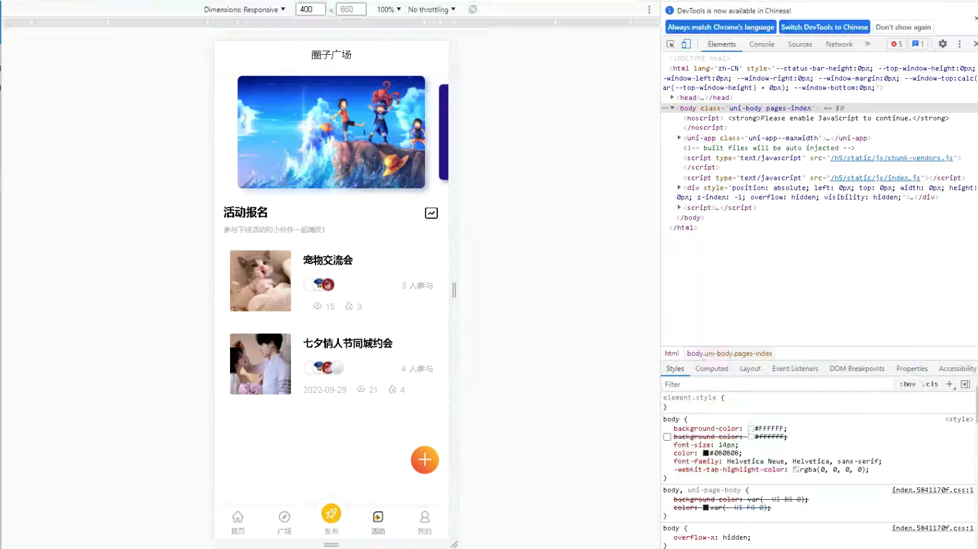Click the eye views icon on 七夕情人节同城约会
Image resolution: width=978 pixels, height=549 pixels.
pos(360,389)
